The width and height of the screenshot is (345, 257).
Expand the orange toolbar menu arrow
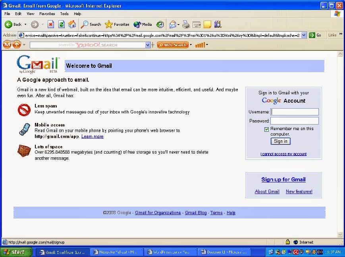tap(24, 45)
